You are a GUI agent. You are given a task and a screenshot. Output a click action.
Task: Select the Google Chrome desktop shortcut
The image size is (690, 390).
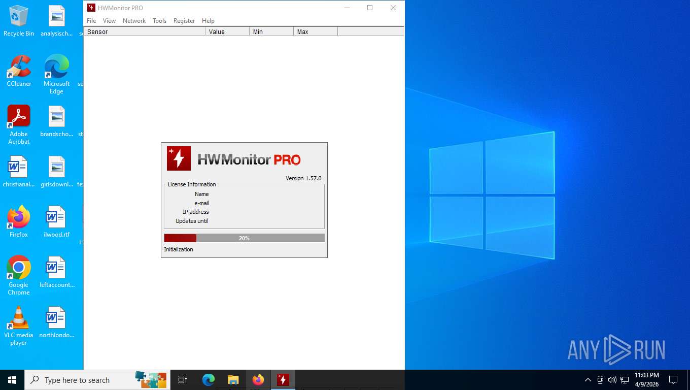pyautogui.click(x=19, y=276)
